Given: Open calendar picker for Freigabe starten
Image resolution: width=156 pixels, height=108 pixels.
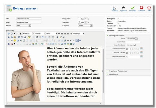Looking at the screenshot, I should [141, 52].
